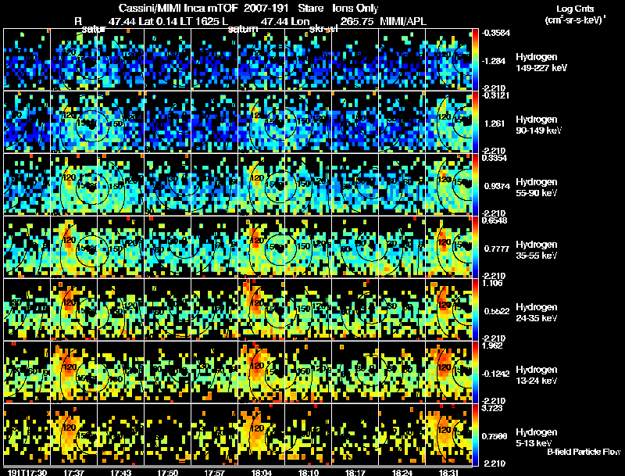Click the Cassini/MIMI Inca mTOF title text
The width and height of the screenshot is (625, 476).
(x=178, y=8)
